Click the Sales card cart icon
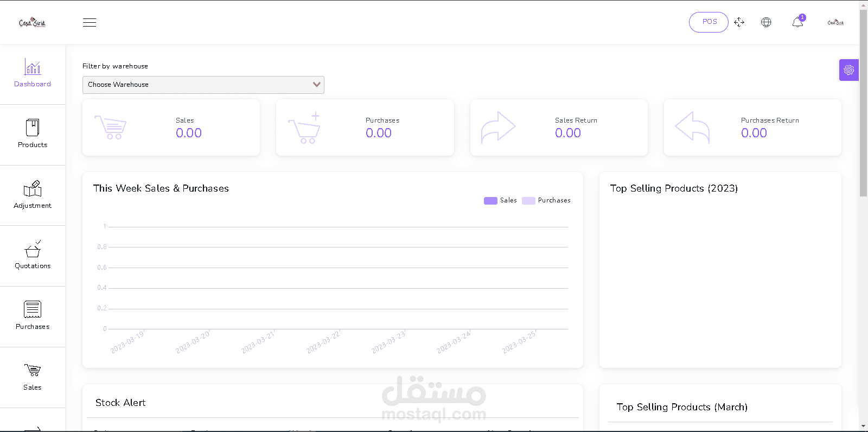The width and height of the screenshot is (868, 432). 111,127
